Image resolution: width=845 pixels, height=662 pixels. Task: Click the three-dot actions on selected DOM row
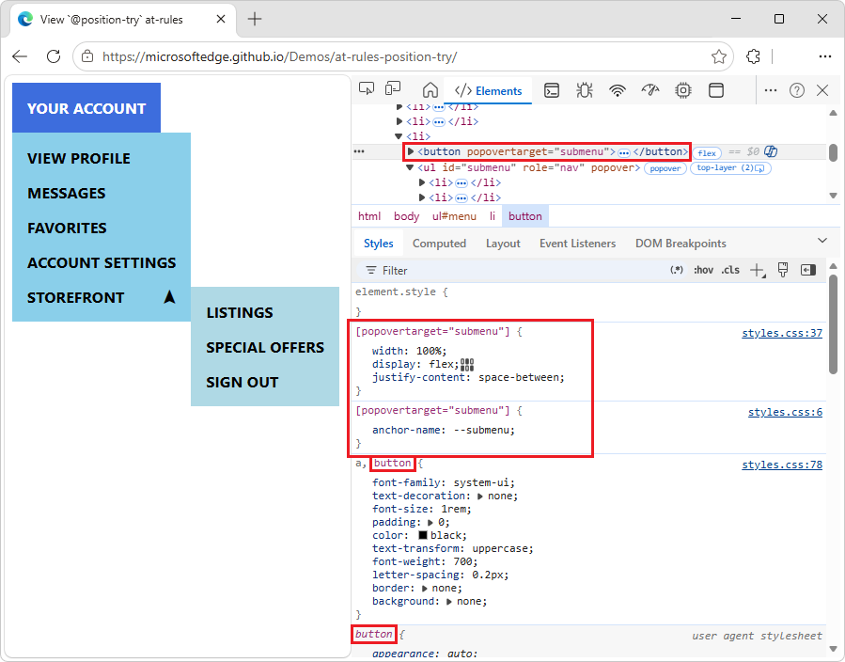[x=359, y=151]
